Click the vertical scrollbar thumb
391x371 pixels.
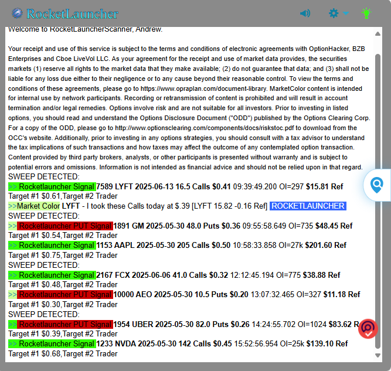click(378, 202)
